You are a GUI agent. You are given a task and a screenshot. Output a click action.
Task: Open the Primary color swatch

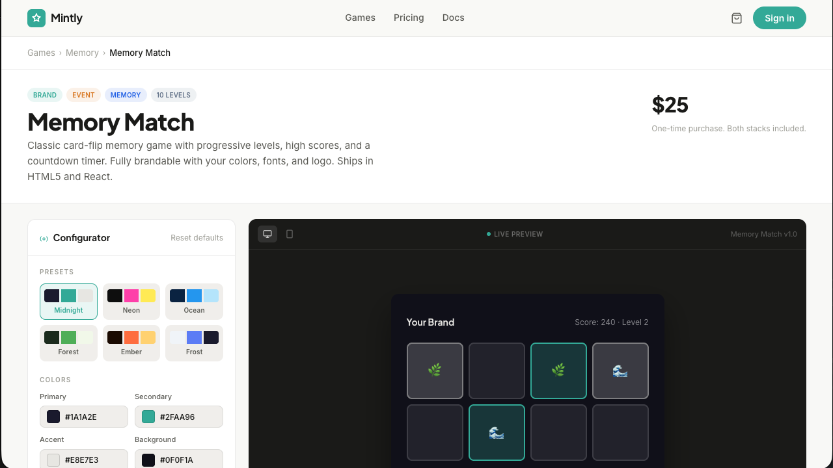53,417
